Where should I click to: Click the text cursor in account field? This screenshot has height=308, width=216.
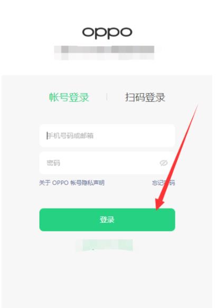(x=47, y=135)
